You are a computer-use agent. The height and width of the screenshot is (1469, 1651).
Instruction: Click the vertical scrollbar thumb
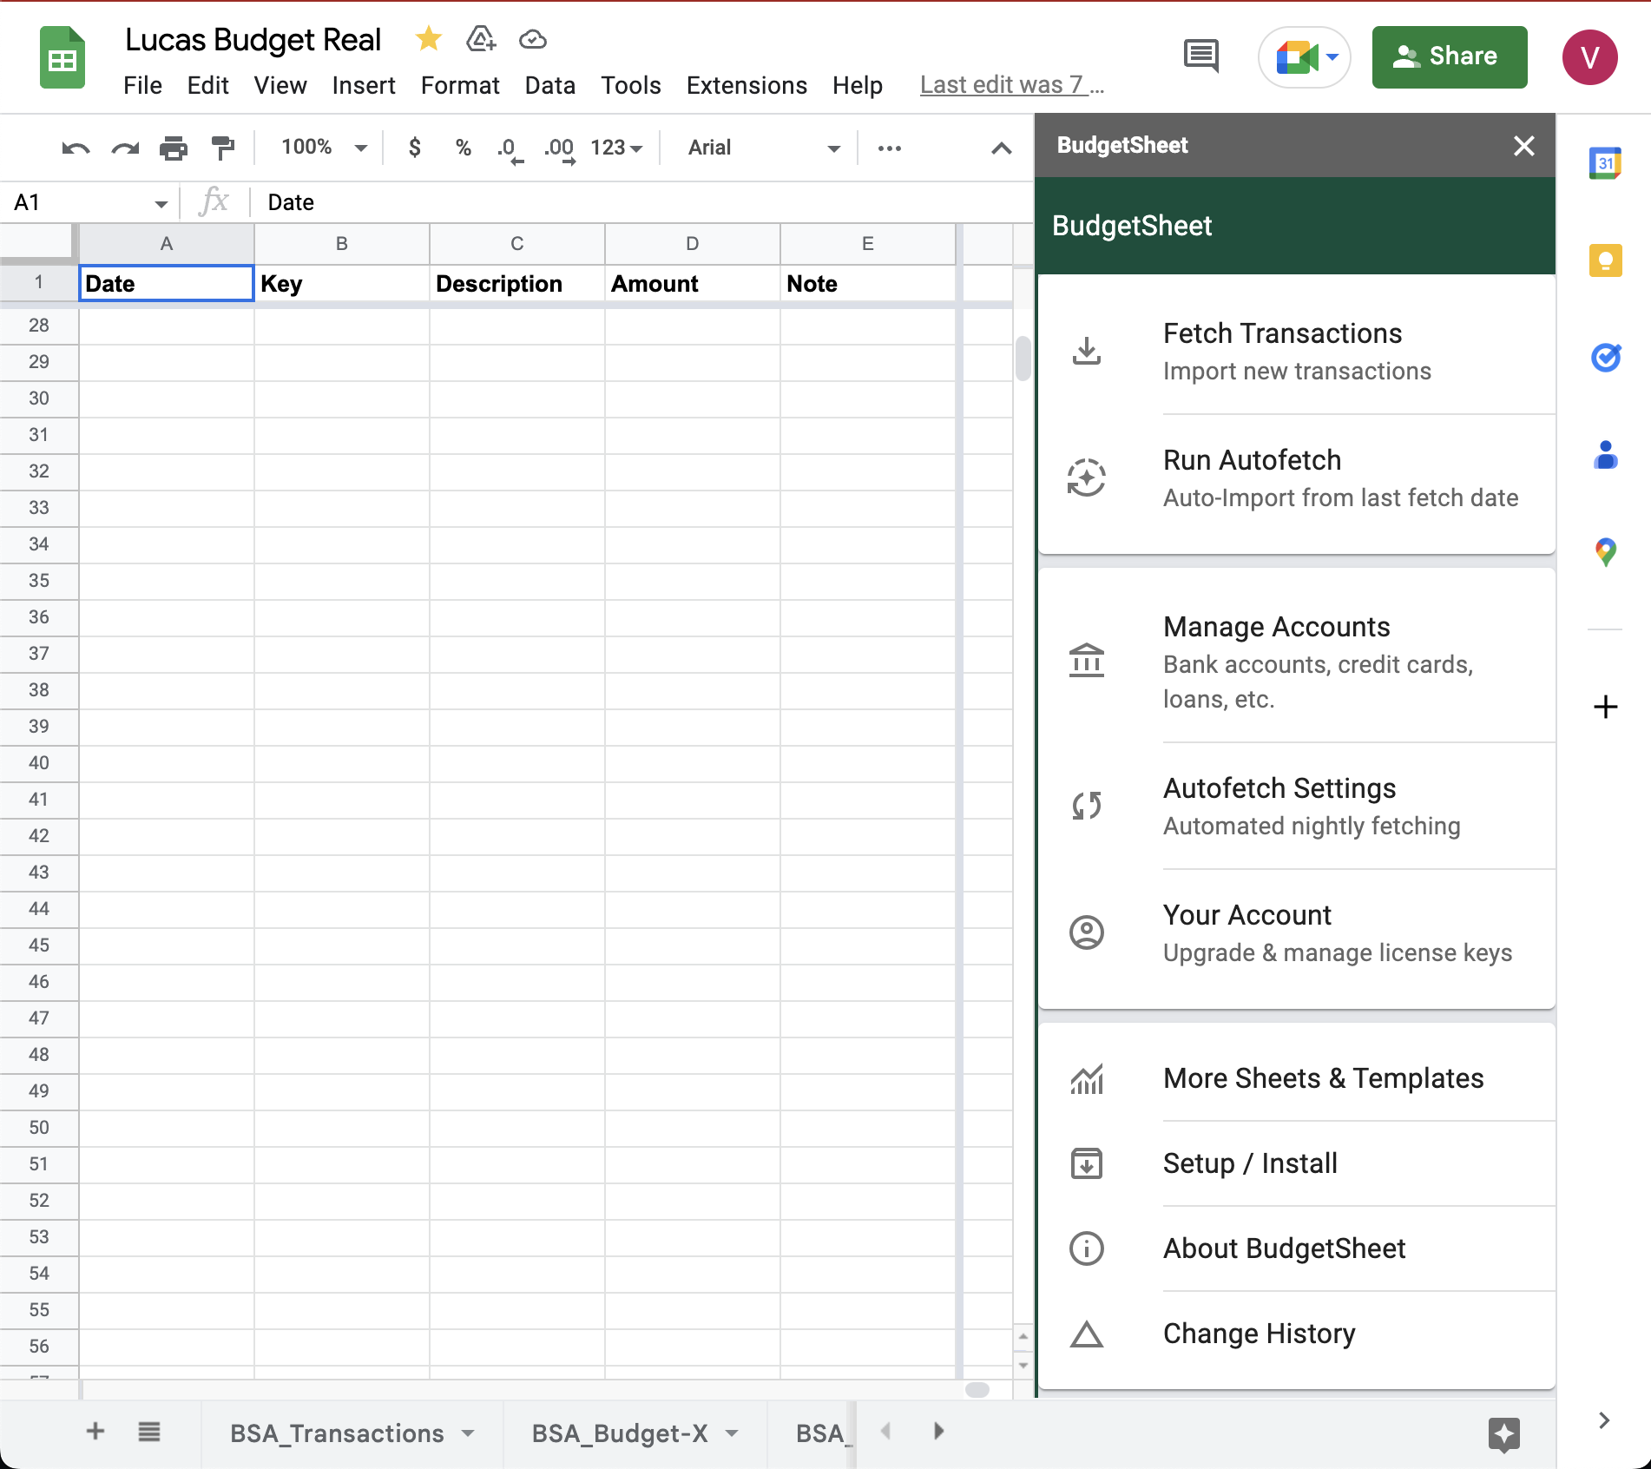(1023, 358)
